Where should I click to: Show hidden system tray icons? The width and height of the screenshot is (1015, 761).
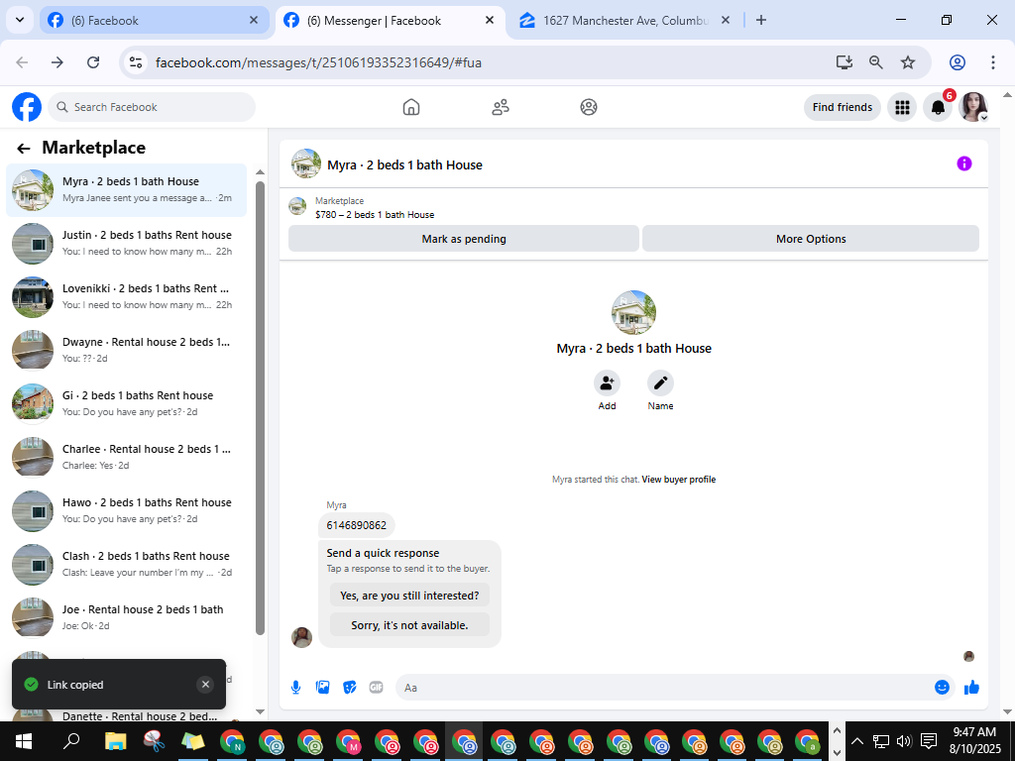(857, 741)
